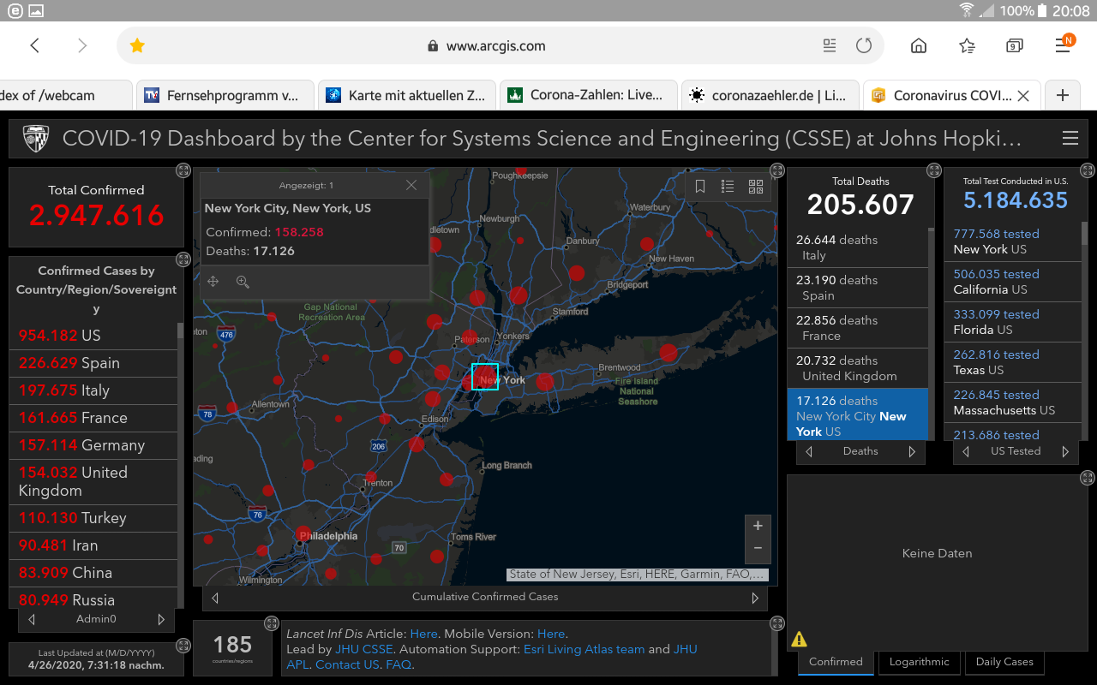Open a new browser tab
Screen dimensions: 1097x685
point(1063,95)
